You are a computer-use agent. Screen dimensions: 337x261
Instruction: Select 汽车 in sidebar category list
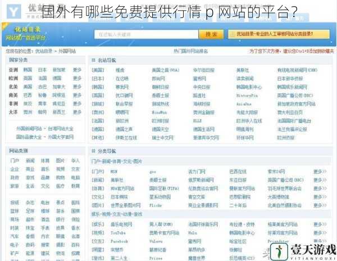pyautogui.click(x=15, y=236)
